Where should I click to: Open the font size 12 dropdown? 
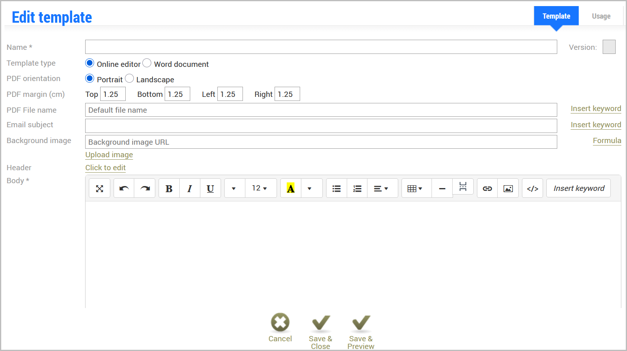coord(261,188)
